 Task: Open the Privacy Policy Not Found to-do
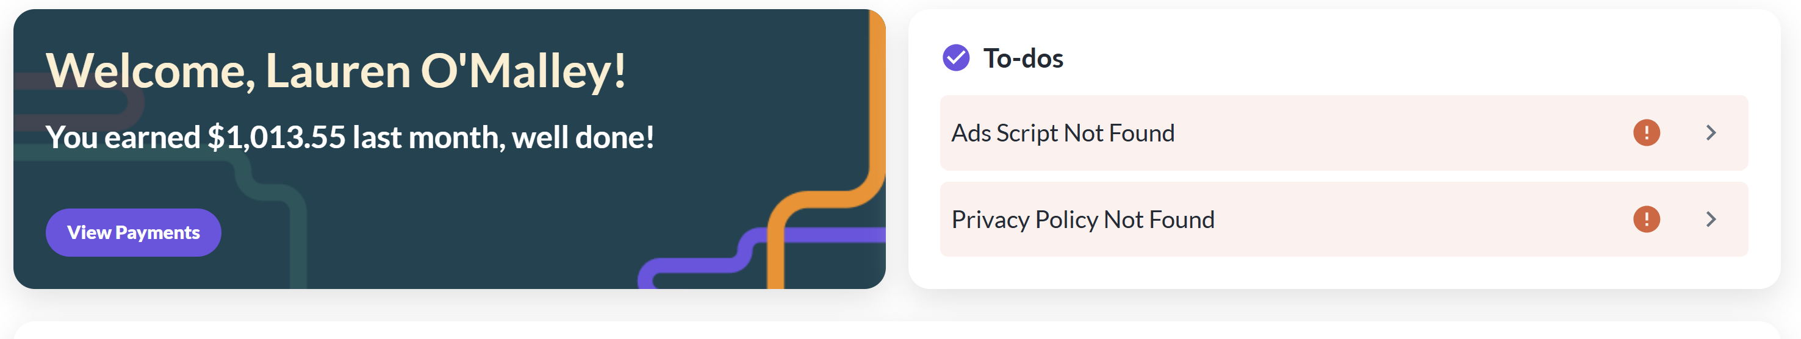(1082, 219)
